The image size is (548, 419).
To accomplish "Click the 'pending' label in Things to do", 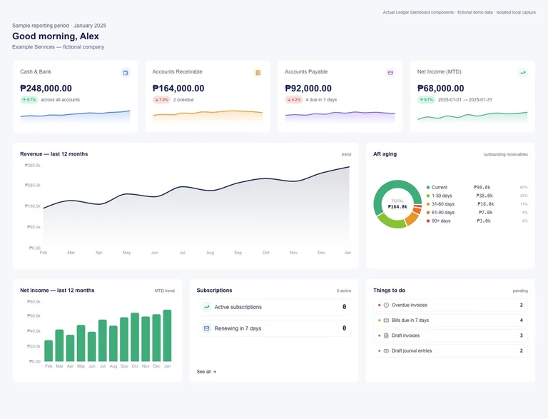I will click(520, 291).
